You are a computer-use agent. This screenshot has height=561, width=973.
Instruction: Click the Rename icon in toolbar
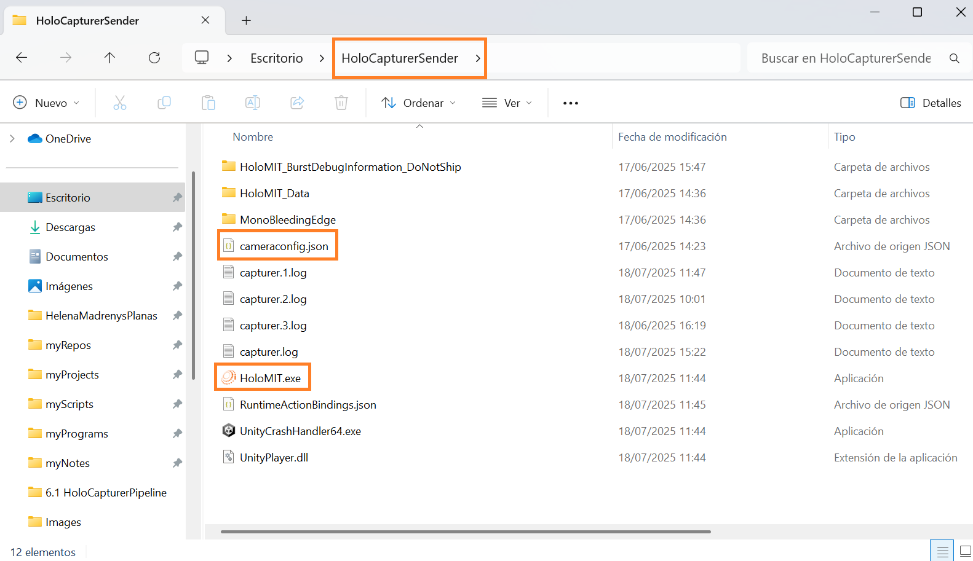click(x=253, y=103)
